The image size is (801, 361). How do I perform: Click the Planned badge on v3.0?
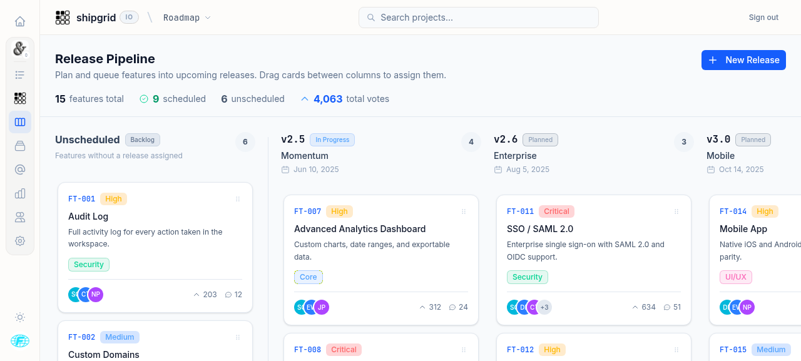(753, 140)
